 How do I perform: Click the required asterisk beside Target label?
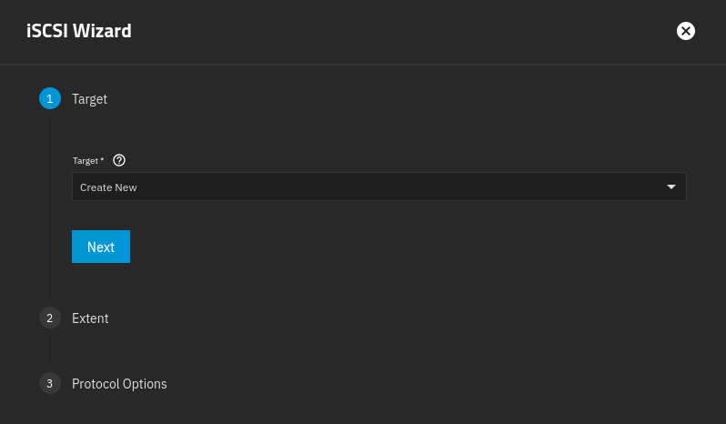(102, 160)
